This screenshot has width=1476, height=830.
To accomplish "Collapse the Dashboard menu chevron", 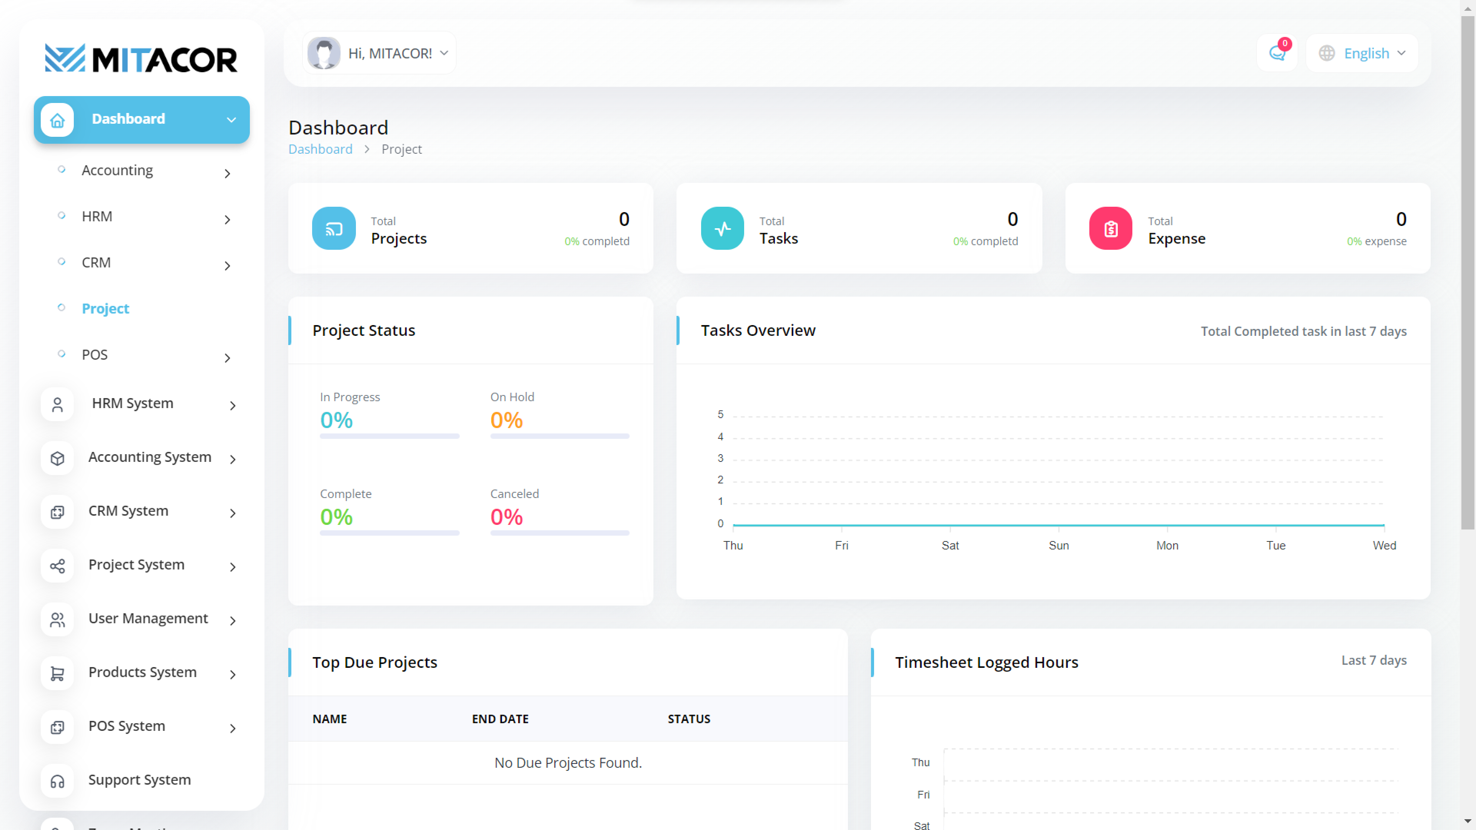I will [231, 120].
